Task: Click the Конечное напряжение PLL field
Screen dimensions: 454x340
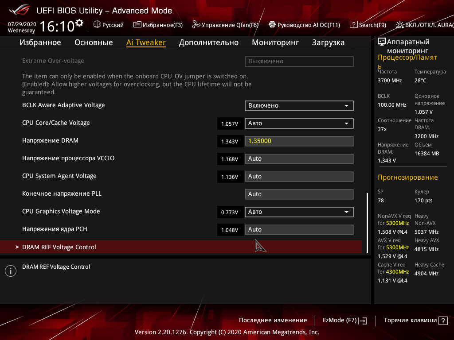Action: pos(299,194)
